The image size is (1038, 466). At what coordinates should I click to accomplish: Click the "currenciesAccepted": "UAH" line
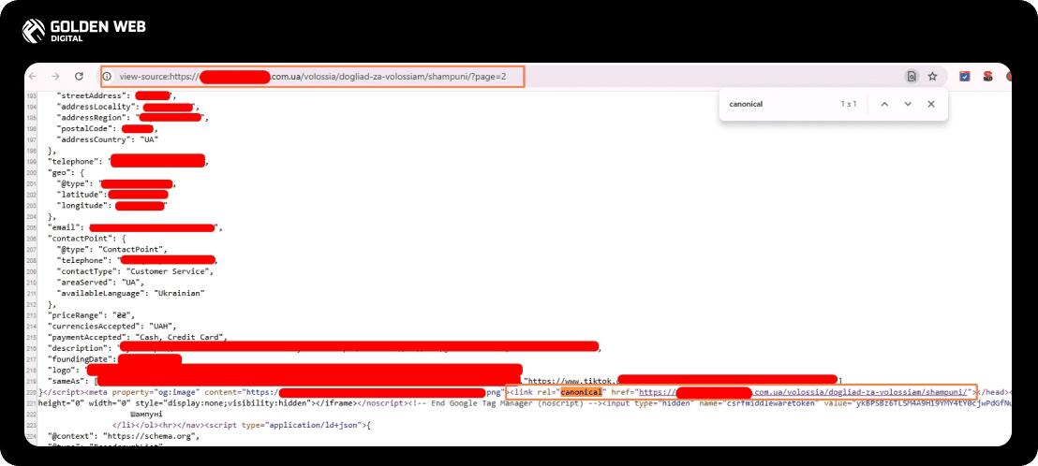coord(111,326)
